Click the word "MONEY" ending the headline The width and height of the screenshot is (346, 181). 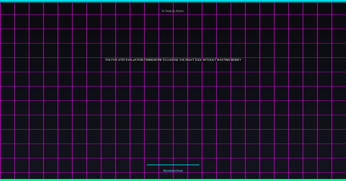point(236,60)
